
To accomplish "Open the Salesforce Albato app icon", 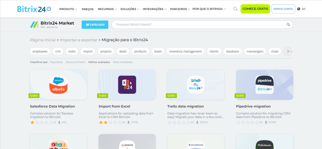I will click(x=58, y=85).
